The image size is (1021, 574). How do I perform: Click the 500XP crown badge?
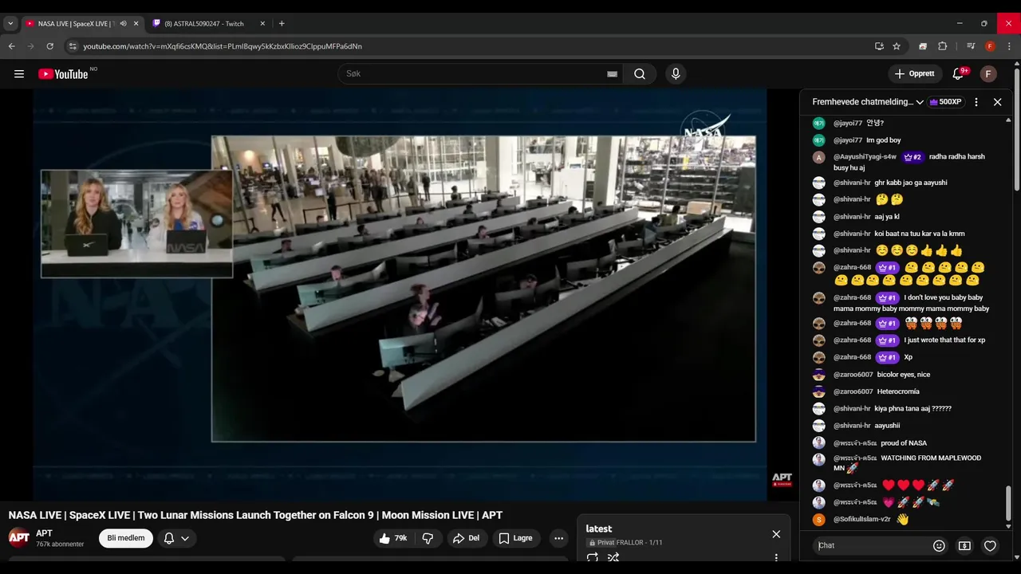pos(945,102)
